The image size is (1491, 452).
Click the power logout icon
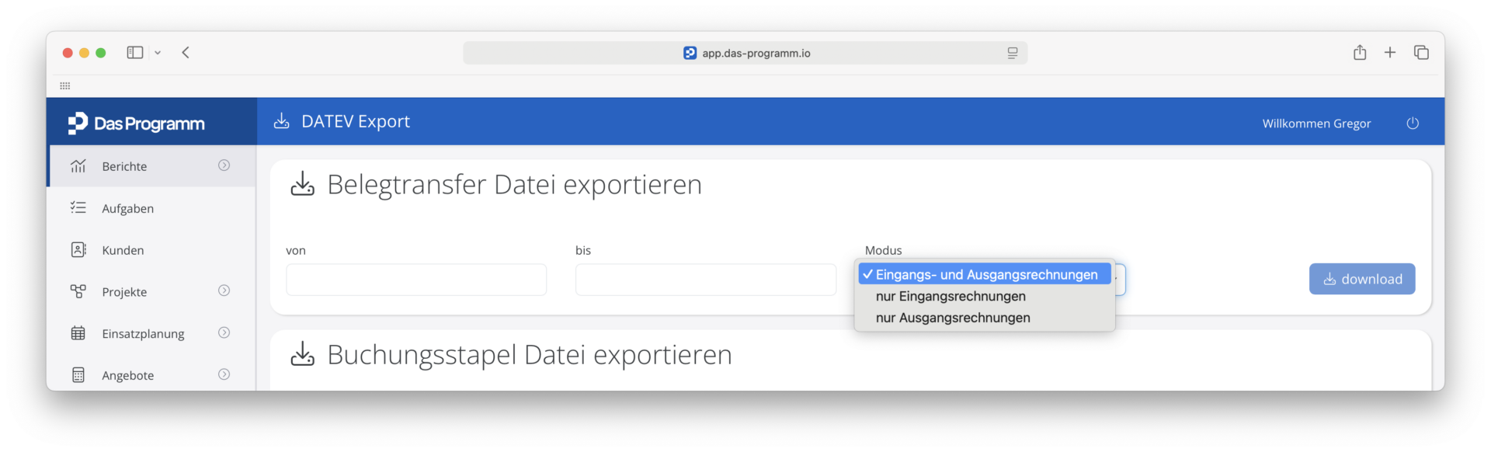pos(1413,123)
